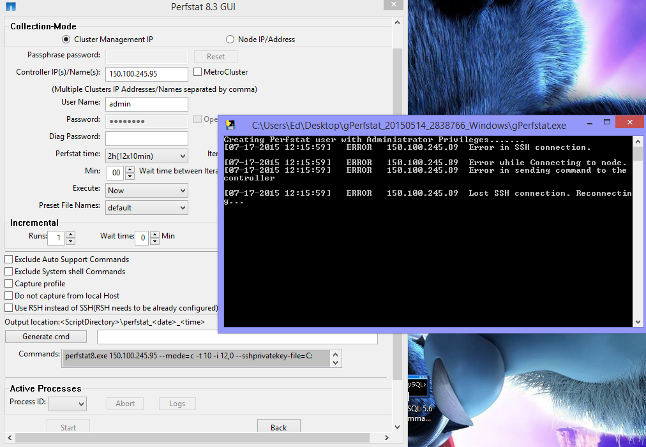Expand the Execute dropdown set to Now
The image size is (646, 447).
(147, 190)
